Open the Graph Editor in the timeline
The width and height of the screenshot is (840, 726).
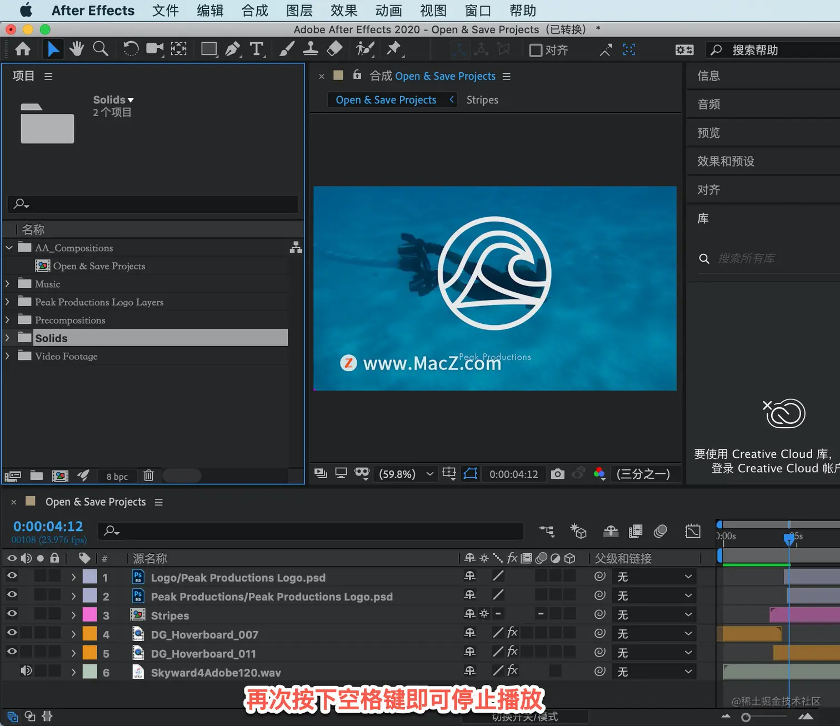point(693,531)
